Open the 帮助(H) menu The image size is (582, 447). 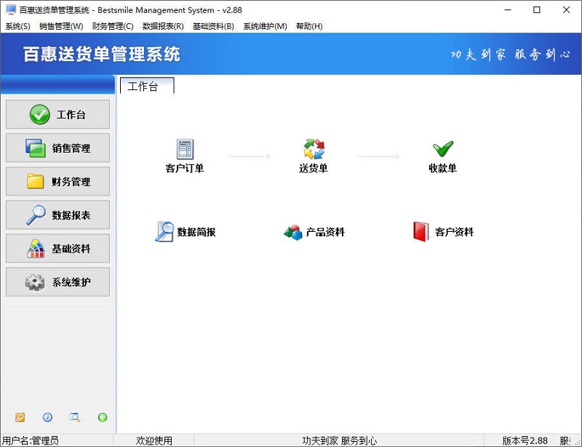310,26
